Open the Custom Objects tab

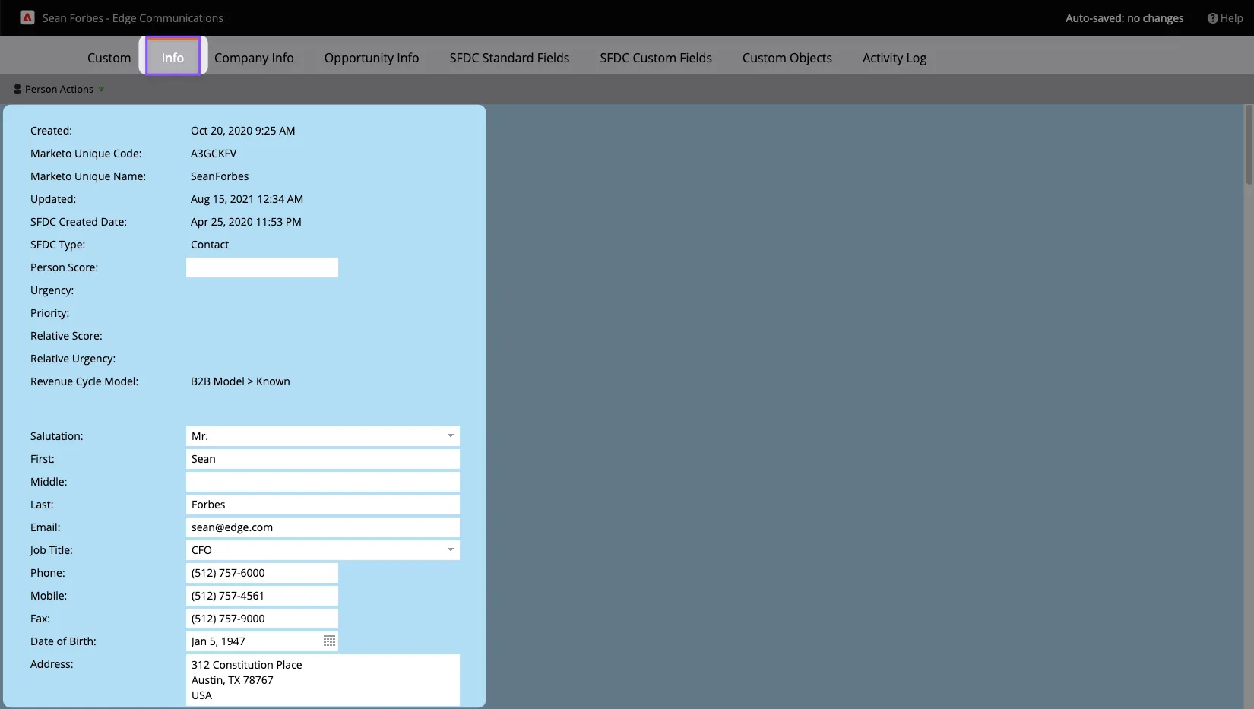(x=787, y=58)
